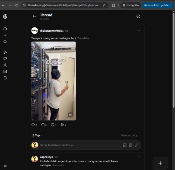
Task: Click the Incognito indicator
Action: [x=131, y=5]
